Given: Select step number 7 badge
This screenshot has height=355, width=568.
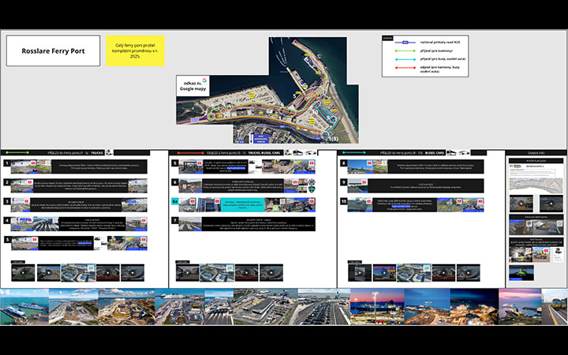Looking at the screenshot, I should [x=176, y=220].
